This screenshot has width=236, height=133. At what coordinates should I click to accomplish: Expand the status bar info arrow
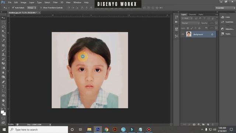click(x=50, y=125)
